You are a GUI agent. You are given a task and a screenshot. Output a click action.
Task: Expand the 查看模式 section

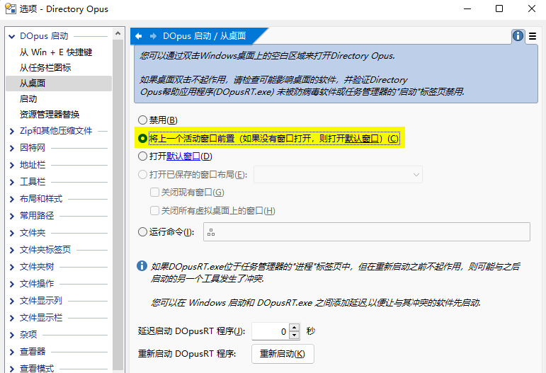click(x=12, y=369)
